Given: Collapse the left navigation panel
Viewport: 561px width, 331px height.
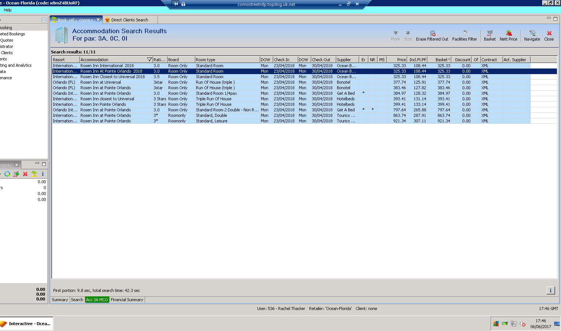Looking at the screenshot, I should point(44,20).
